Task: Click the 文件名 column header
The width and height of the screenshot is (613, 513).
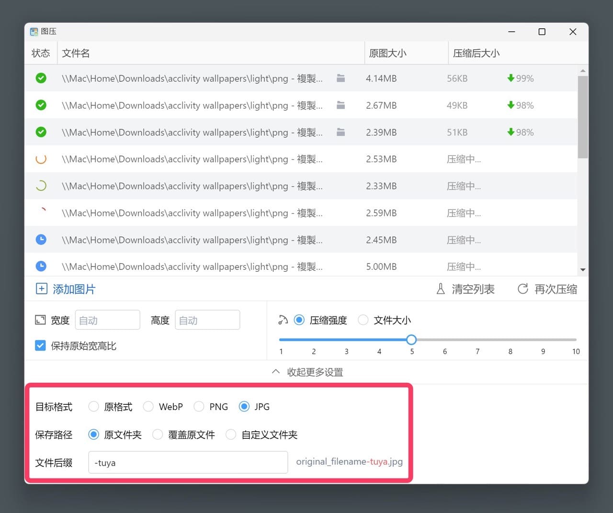Action: point(211,53)
